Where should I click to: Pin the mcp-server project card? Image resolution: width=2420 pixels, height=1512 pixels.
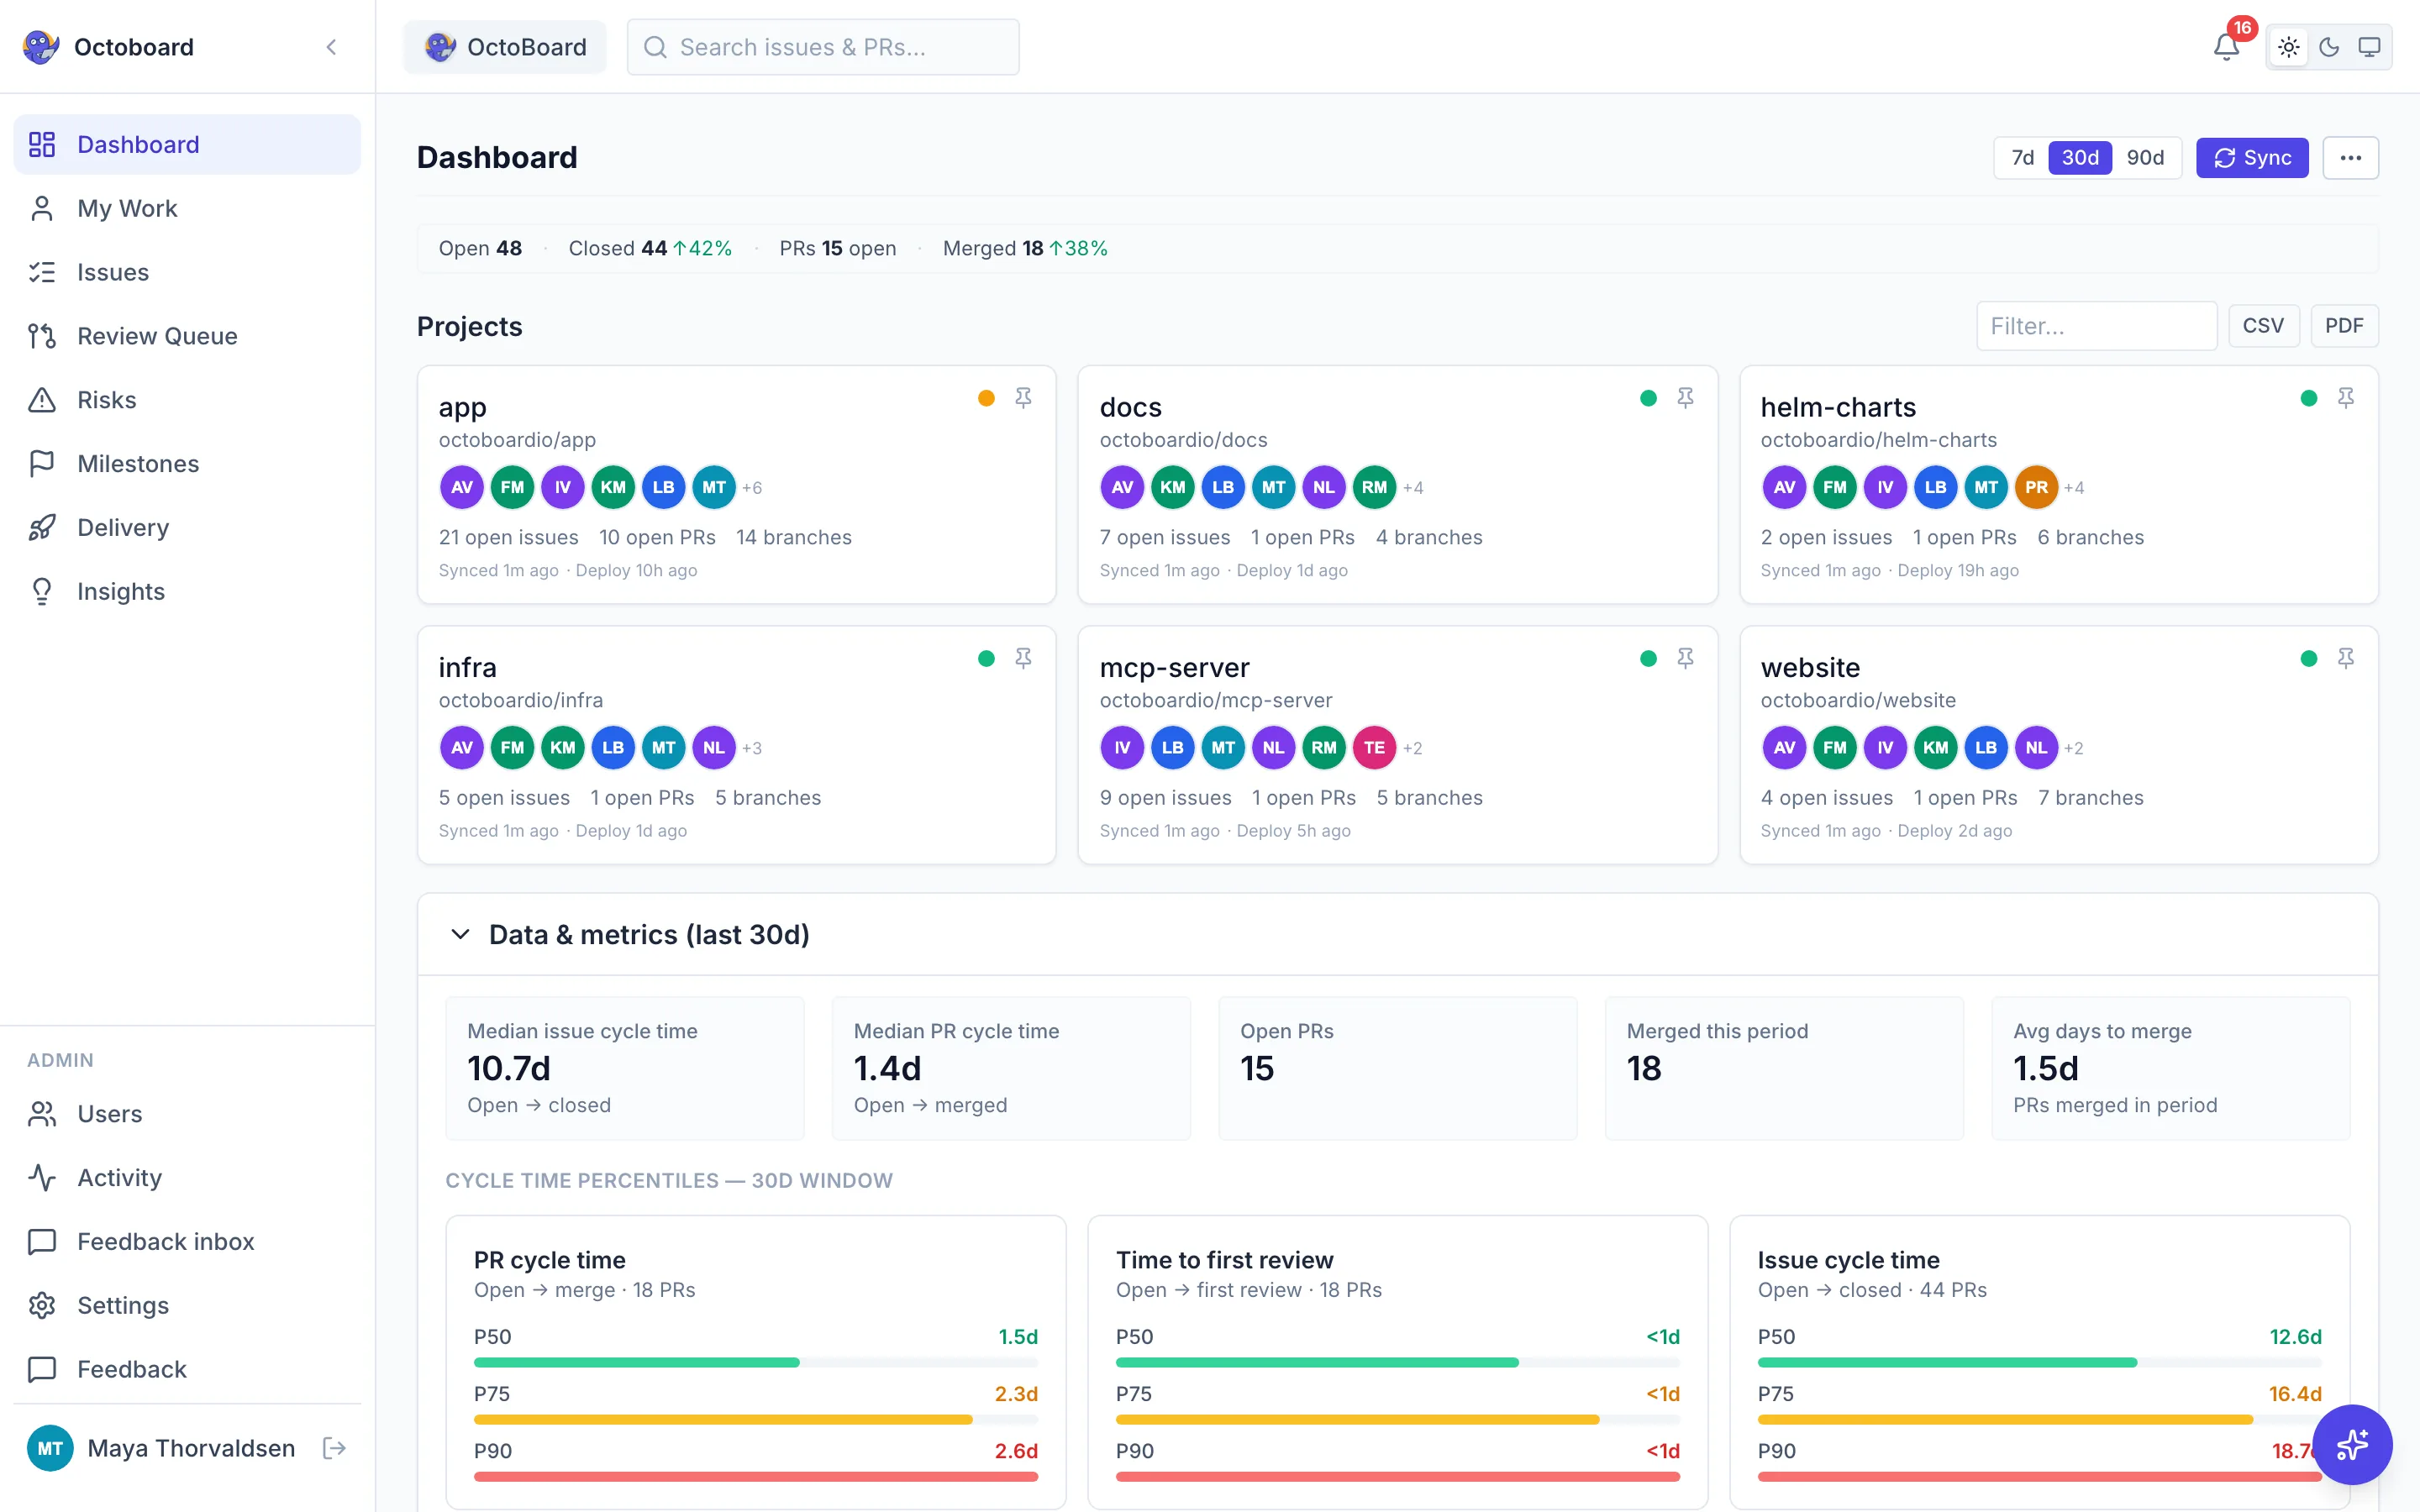[x=1685, y=658]
